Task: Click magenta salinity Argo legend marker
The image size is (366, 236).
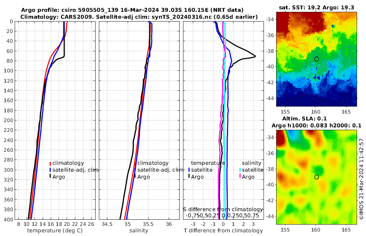Action: pyautogui.click(x=240, y=177)
